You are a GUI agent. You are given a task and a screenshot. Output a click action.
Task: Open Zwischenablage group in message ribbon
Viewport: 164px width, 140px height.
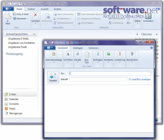[x=54, y=59]
